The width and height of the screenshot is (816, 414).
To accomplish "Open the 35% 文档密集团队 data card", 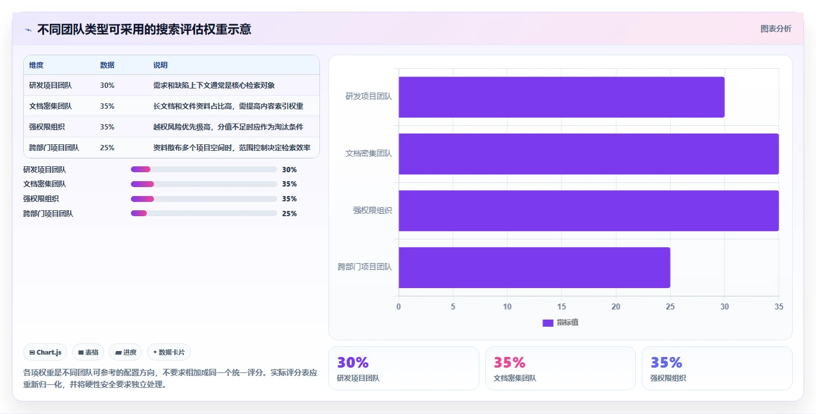I will pyautogui.click(x=560, y=368).
